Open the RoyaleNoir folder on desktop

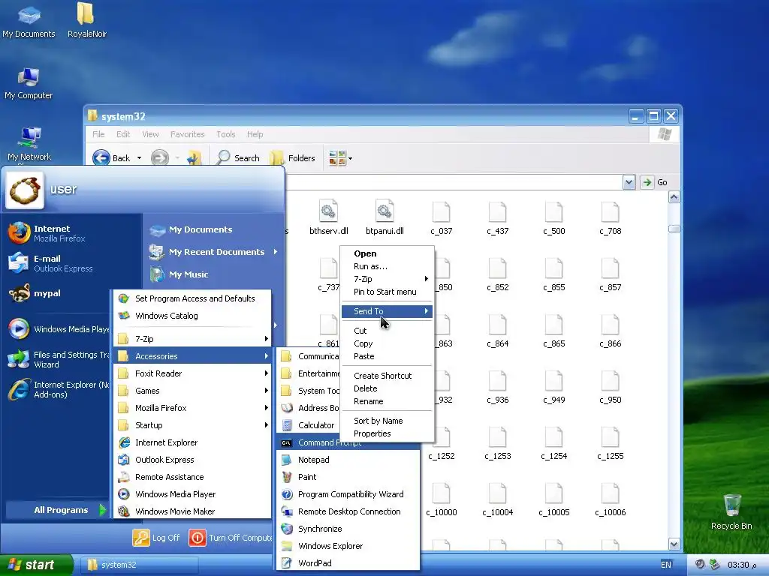87,20
